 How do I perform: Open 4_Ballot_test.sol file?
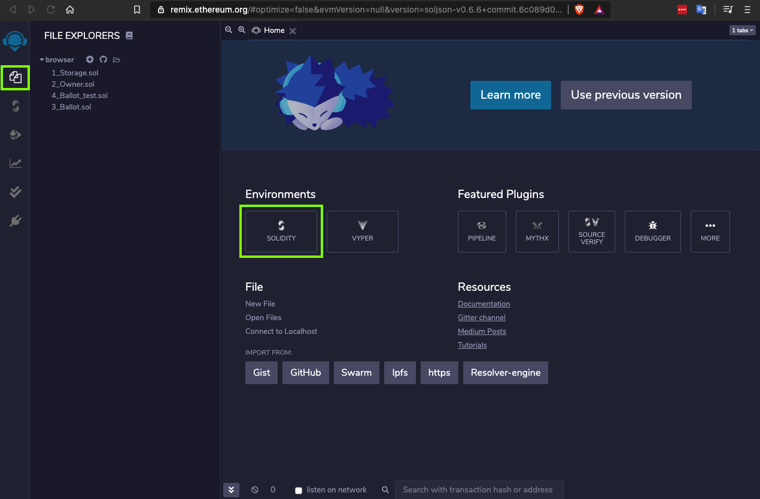point(80,95)
